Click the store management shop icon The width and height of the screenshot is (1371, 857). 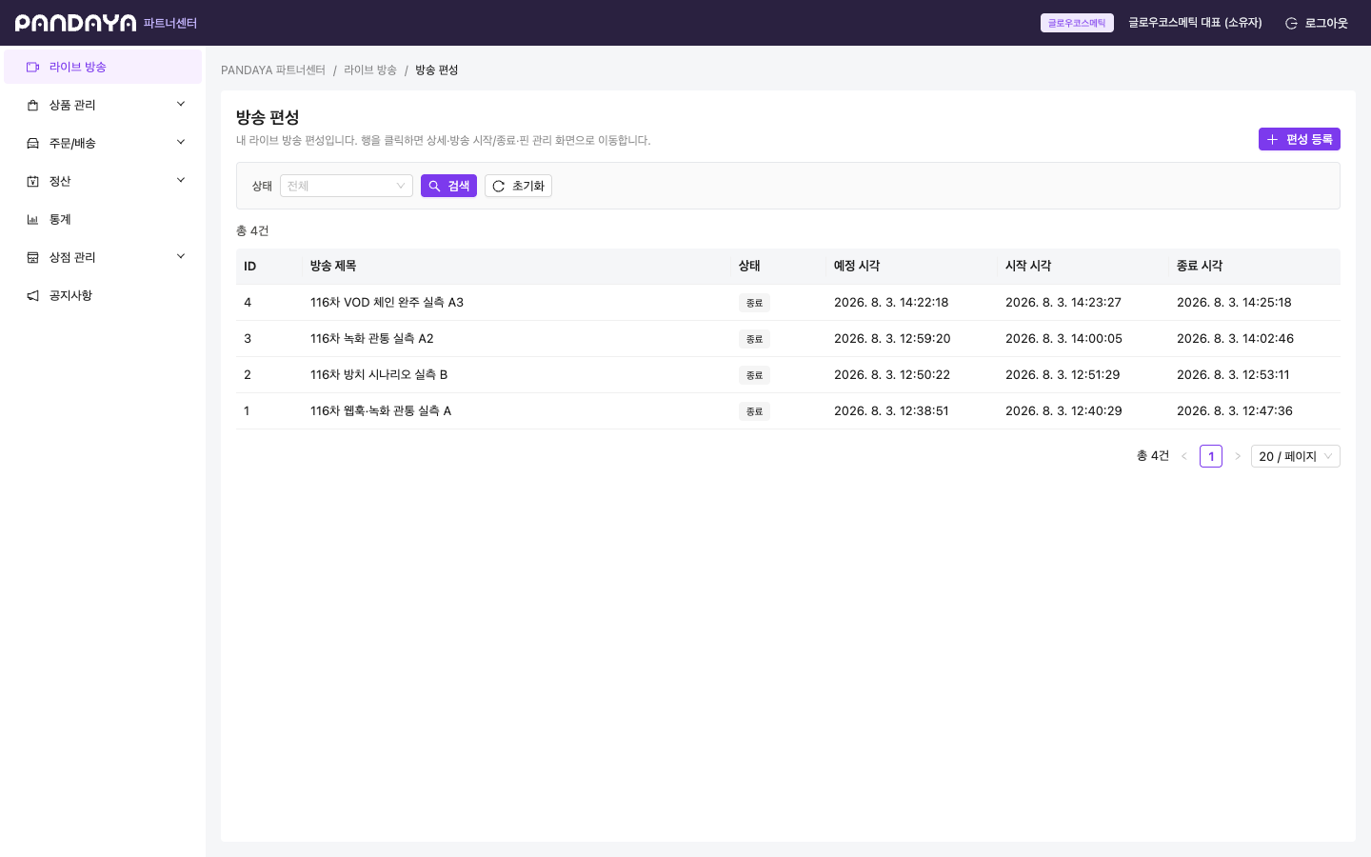[x=32, y=257]
